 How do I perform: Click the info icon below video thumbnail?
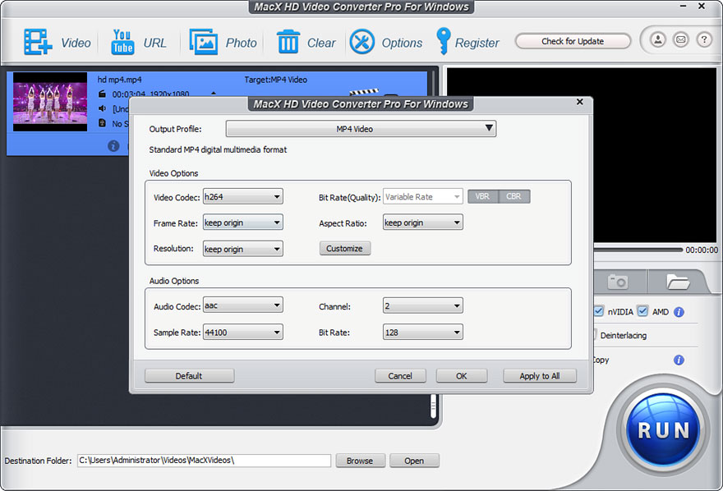[x=113, y=145]
